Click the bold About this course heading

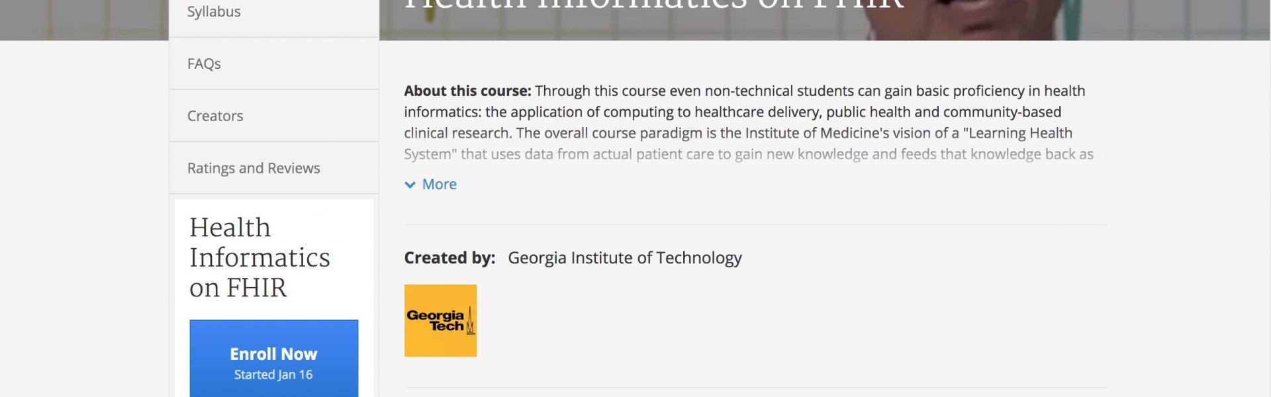[467, 91]
